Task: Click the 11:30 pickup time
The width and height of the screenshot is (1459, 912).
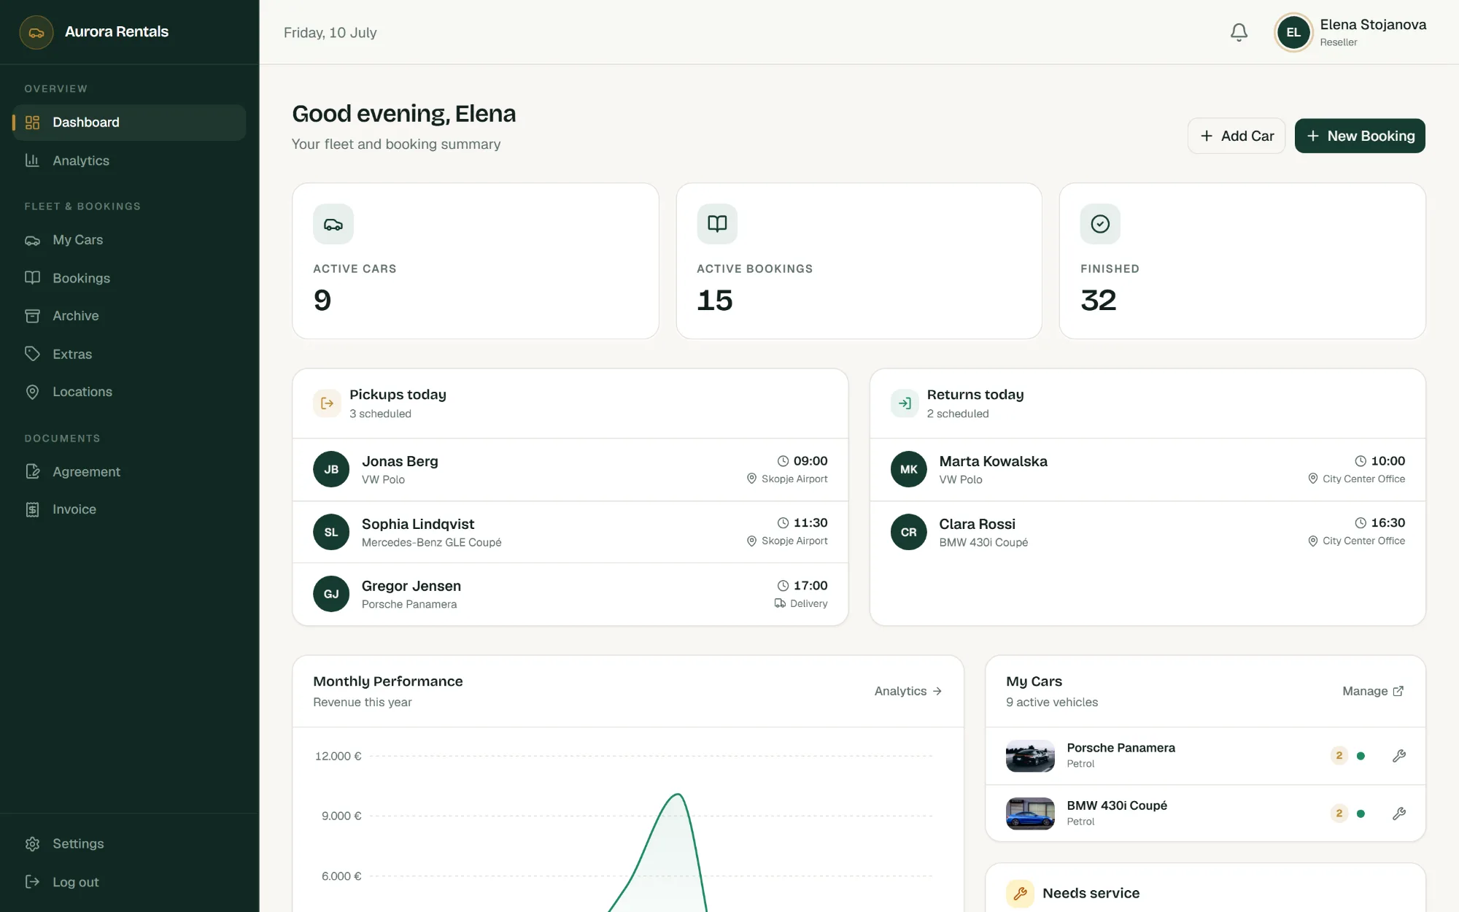Action: click(x=810, y=523)
